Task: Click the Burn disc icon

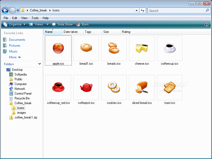Action: [78, 24]
